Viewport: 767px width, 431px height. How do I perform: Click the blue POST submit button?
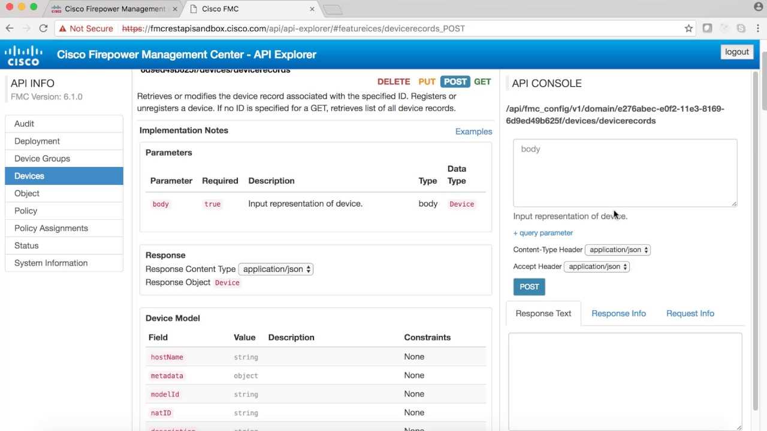coord(529,287)
